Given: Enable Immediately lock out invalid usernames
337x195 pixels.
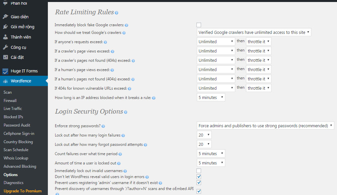Looking at the screenshot, I should (x=198, y=171).
